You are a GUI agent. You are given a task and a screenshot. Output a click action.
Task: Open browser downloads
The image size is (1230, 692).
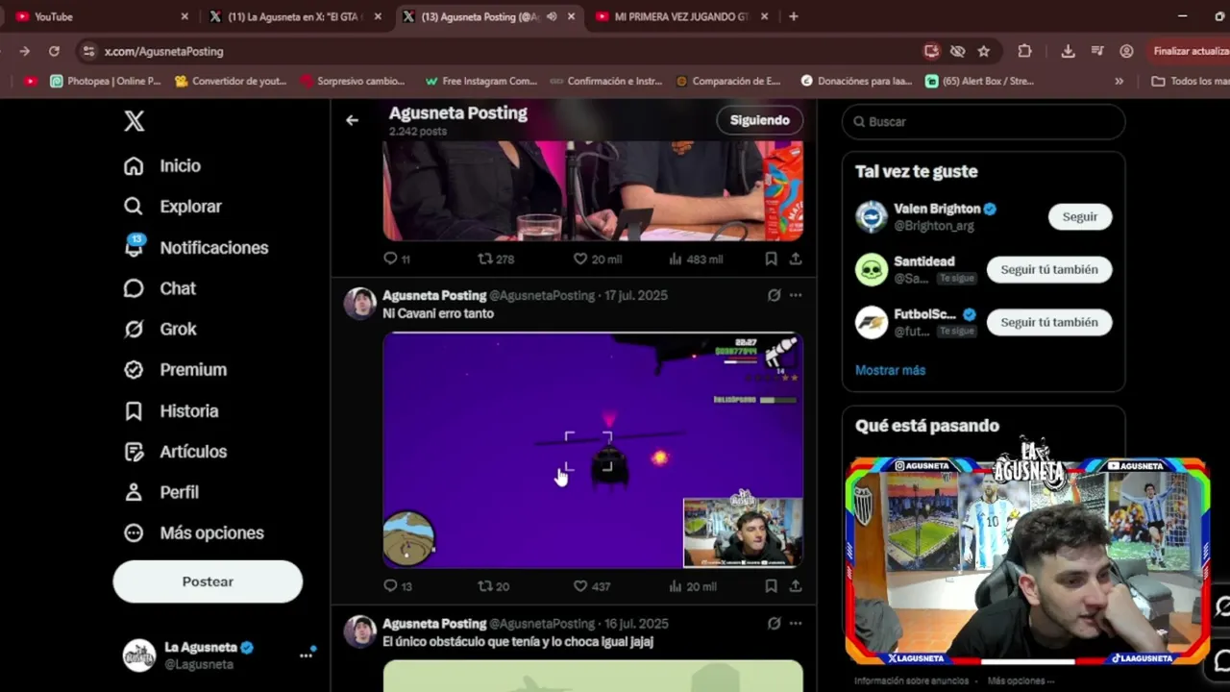(x=1068, y=51)
